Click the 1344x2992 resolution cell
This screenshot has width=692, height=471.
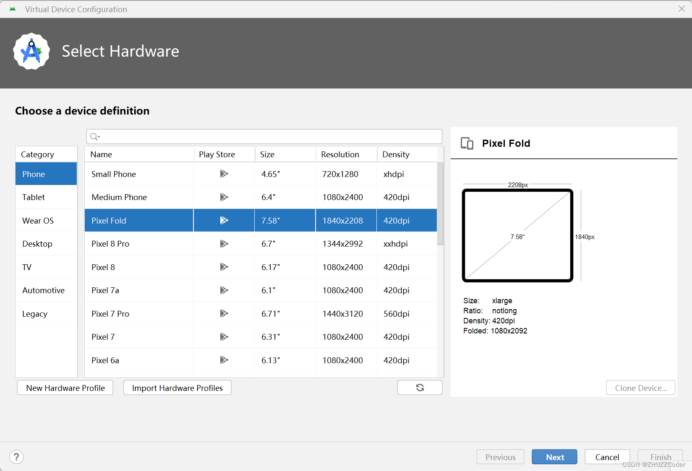[x=346, y=244]
